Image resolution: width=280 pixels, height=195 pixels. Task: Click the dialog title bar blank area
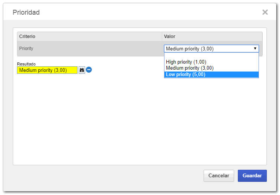point(150,12)
